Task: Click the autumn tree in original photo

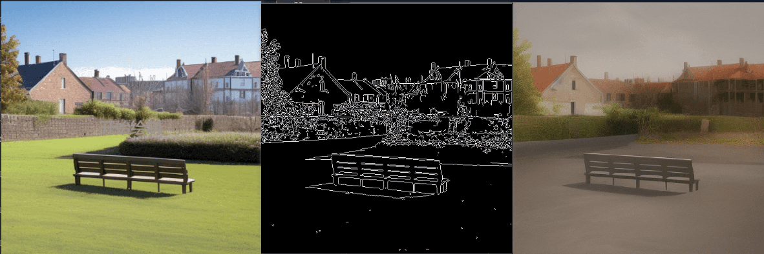Action: (x=11, y=68)
